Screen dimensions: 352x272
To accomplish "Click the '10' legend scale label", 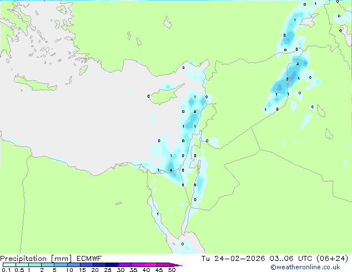I will pos(69,270).
